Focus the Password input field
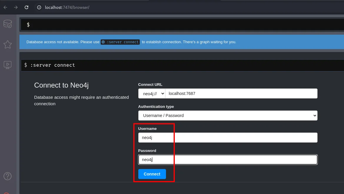The height and width of the screenshot is (194, 344). pyautogui.click(x=228, y=160)
